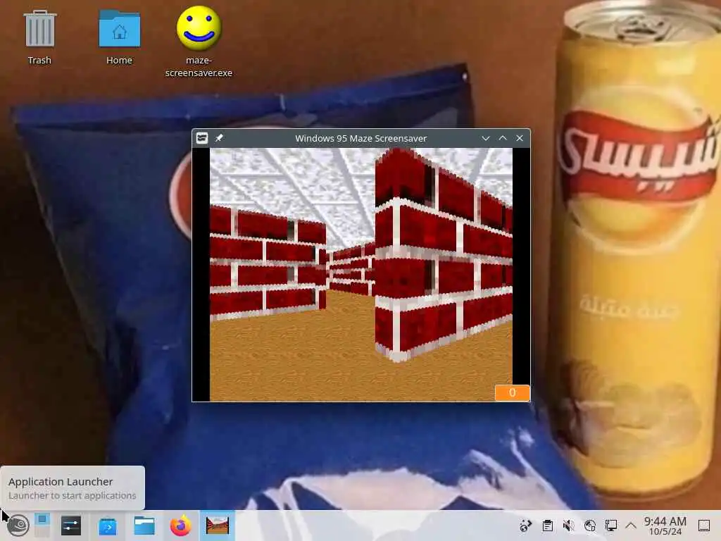
Task: Open the virtual desktop pager
Action: (x=42, y=526)
